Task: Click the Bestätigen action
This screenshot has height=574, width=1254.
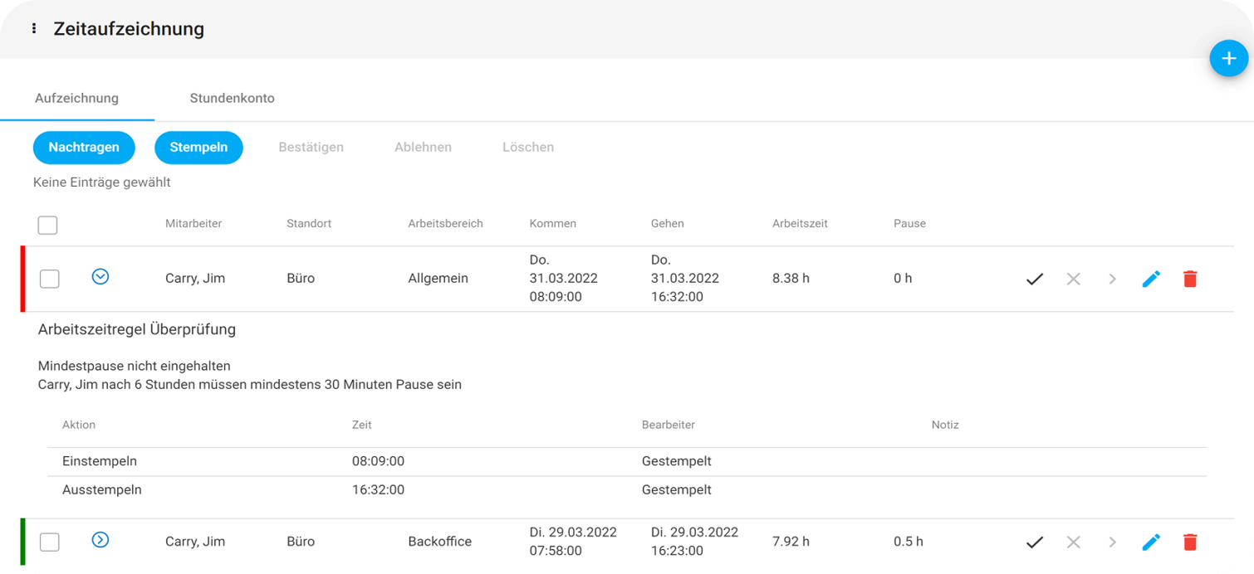Action: tap(311, 148)
